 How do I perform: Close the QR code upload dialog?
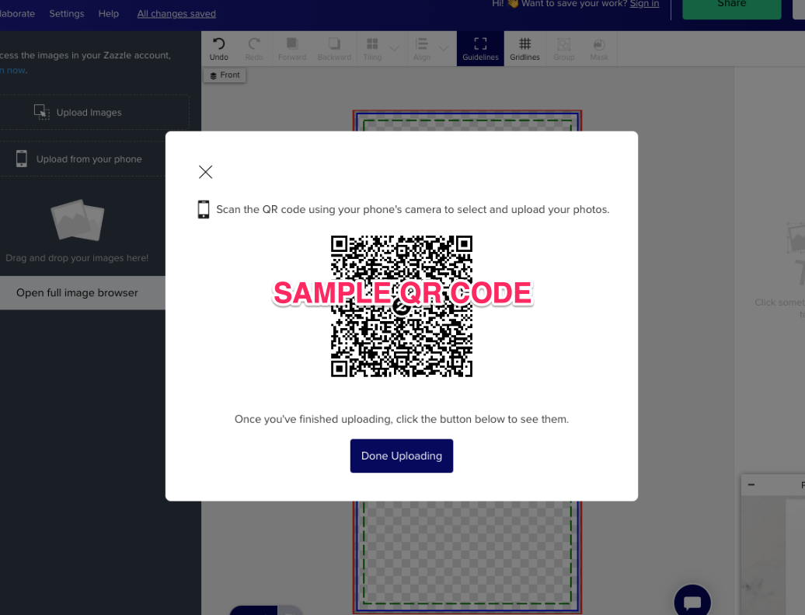pos(205,172)
